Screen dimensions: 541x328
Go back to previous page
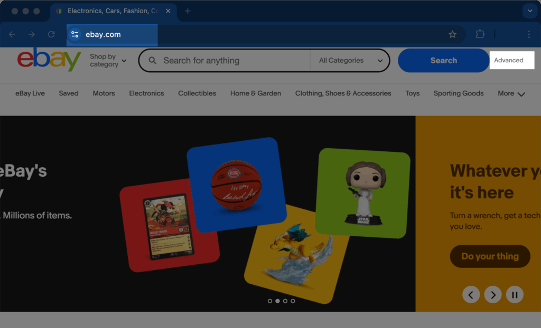(12, 34)
